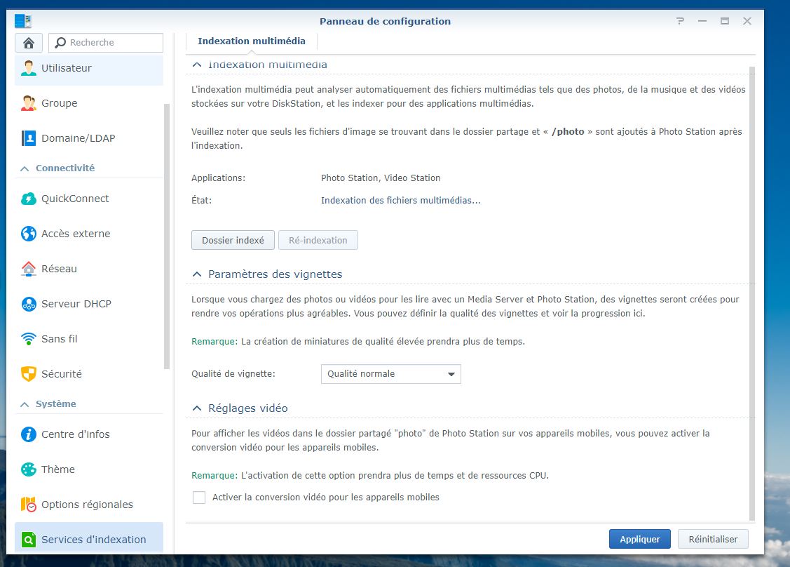Open Domaine/LDAP icon

[x=29, y=138]
